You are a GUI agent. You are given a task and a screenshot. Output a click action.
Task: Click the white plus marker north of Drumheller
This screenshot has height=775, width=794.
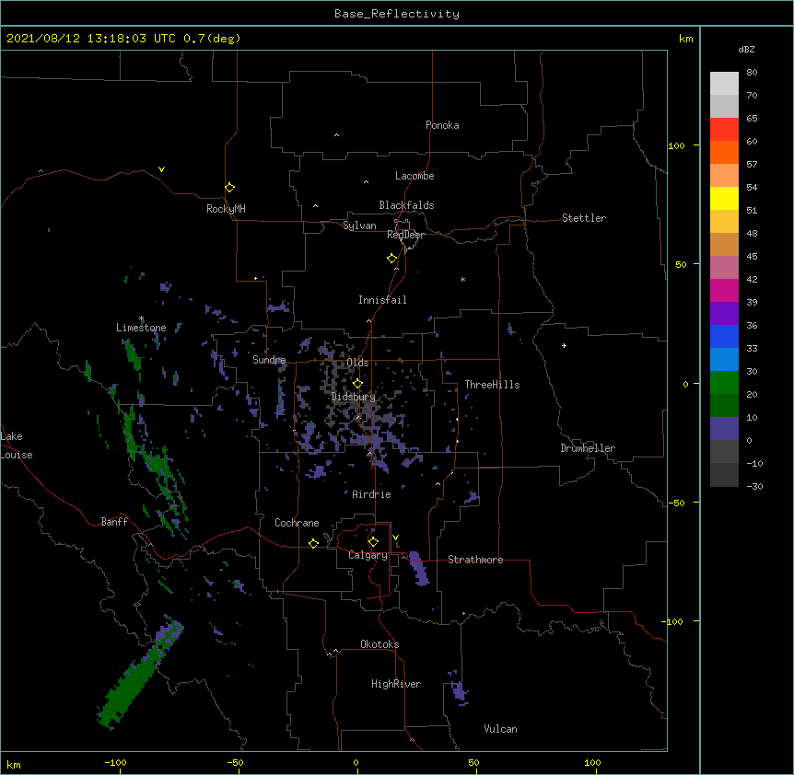(564, 345)
